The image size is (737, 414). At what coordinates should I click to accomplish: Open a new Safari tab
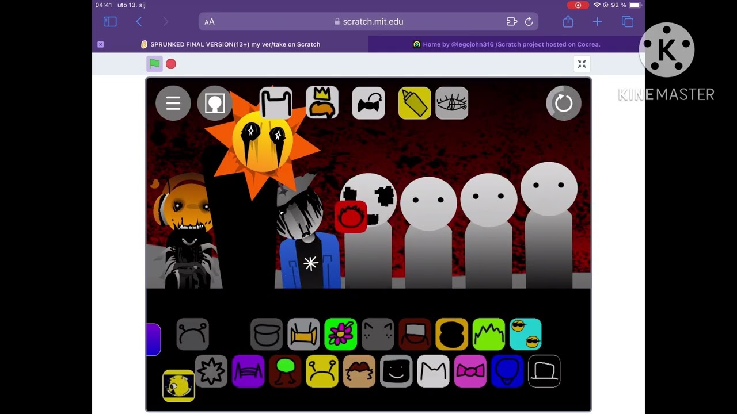click(597, 22)
